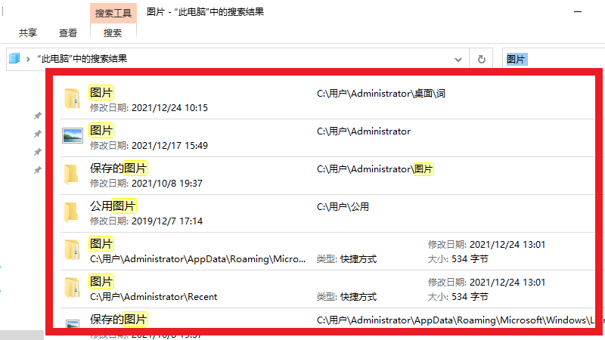Select the bottom 保存的图片 result in AppData path
Screen dimensions: 605x340
click(118, 318)
